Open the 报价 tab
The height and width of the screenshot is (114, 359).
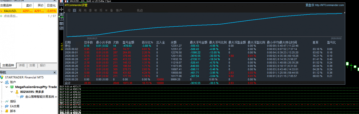(x=43, y=65)
